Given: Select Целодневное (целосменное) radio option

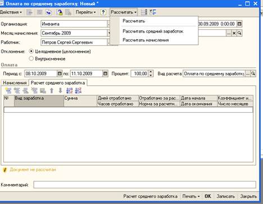Looking at the screenshot, I should (31, 51).
